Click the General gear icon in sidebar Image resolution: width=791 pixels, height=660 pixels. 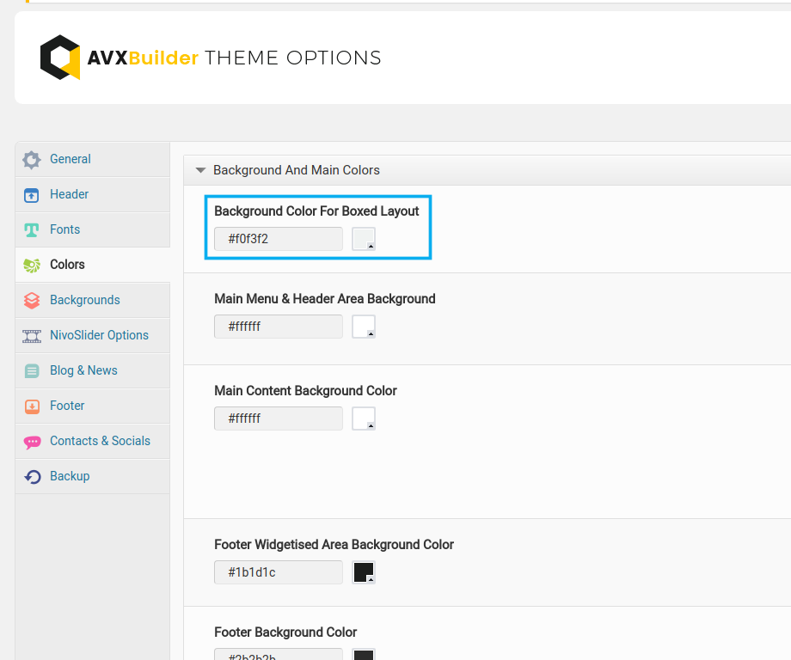click(x=32, y=160)
